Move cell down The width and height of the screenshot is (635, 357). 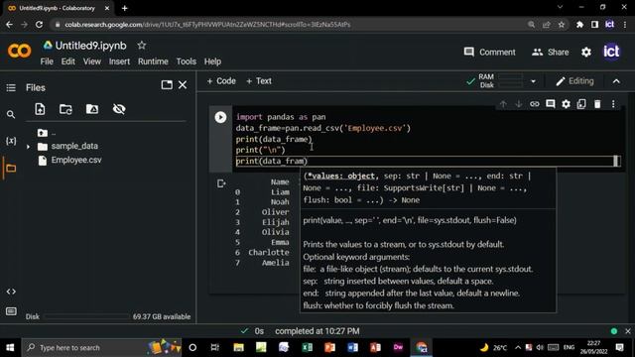coord(518,104)
